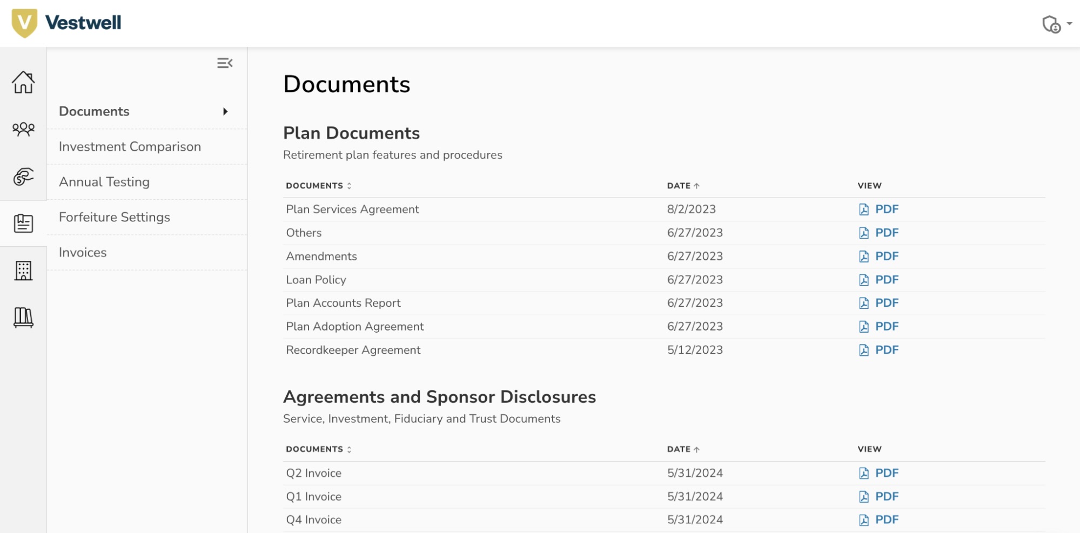Go to Forfeiture Settings

point(114,217)
